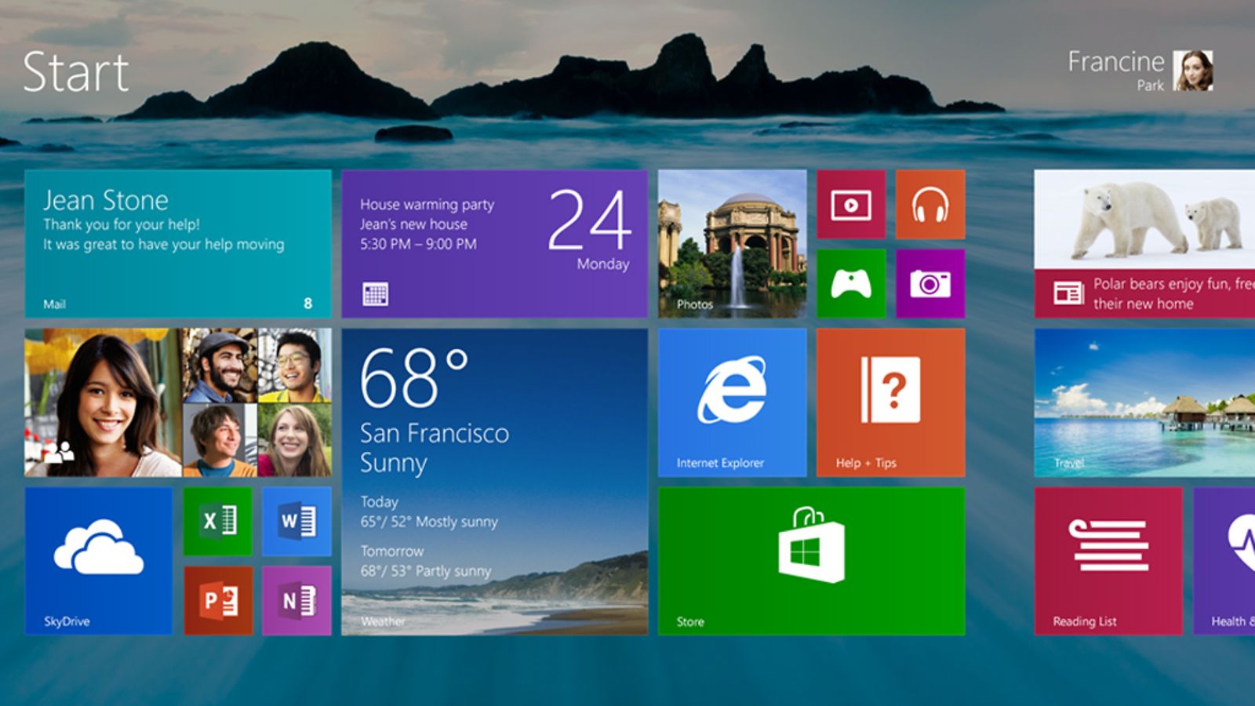Open the Health & Fitness heart tile
Viewport: 1255px width, 706px height.
(x=1224, y=561)
